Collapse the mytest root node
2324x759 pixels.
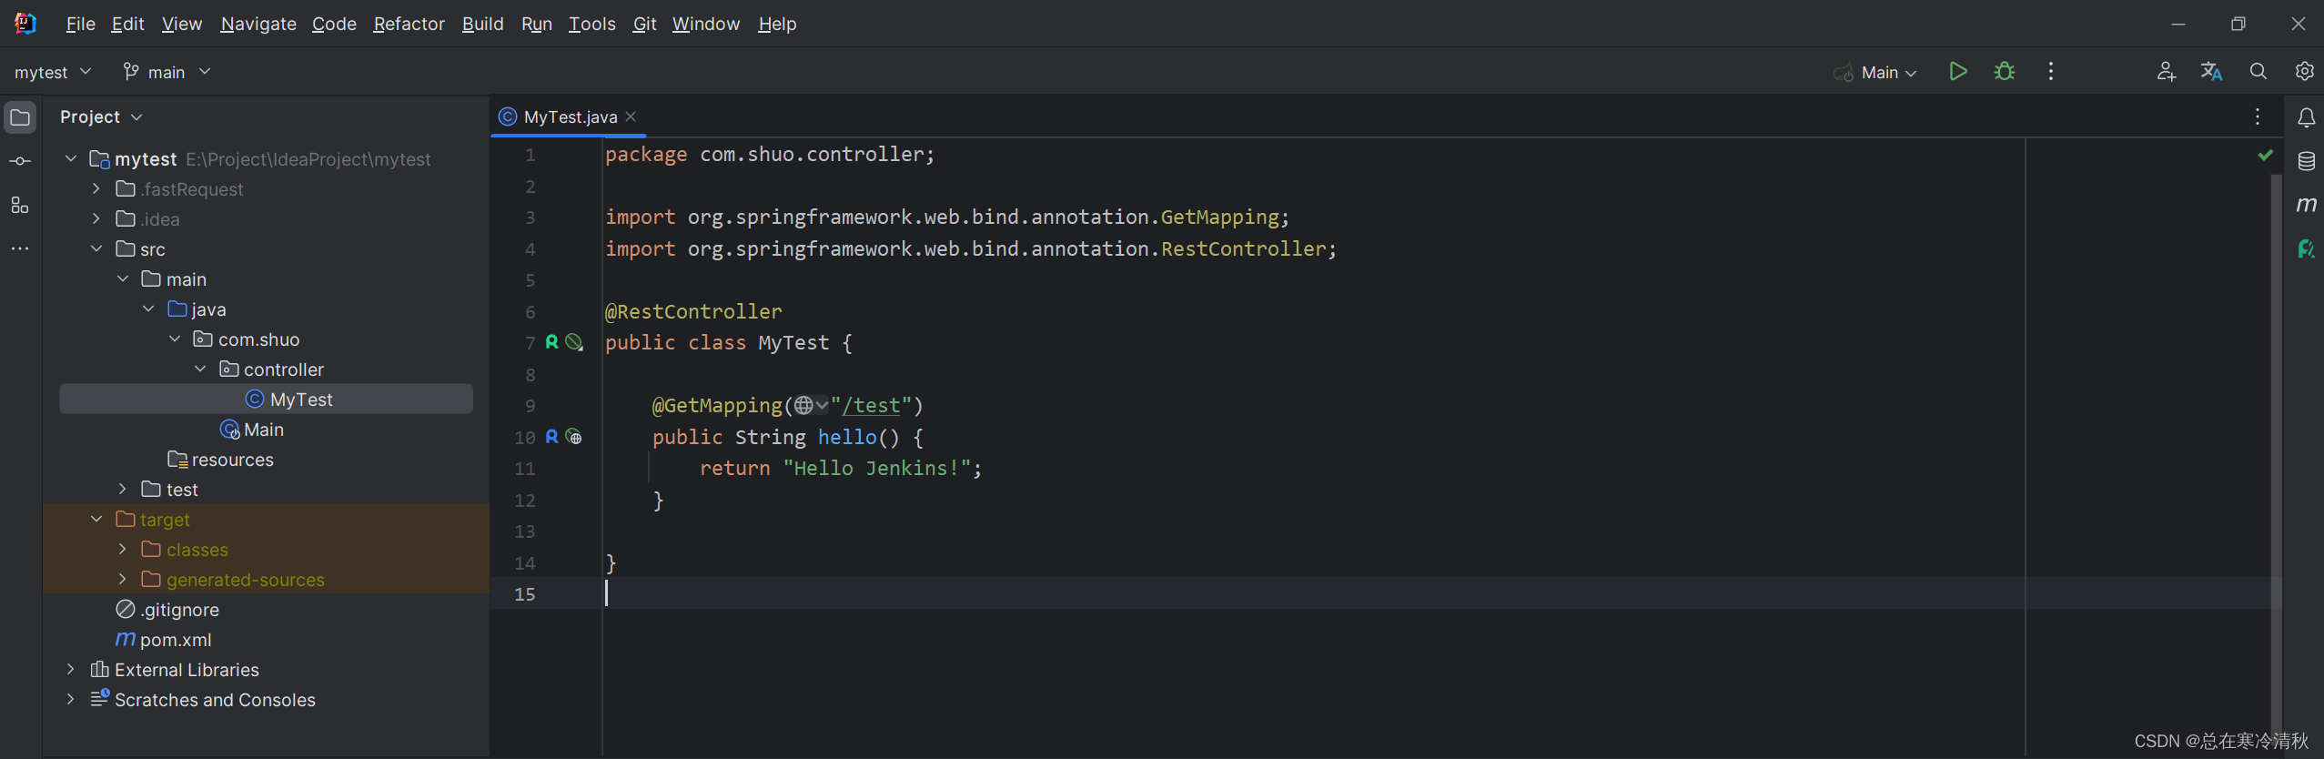click(x=71, y=158)
